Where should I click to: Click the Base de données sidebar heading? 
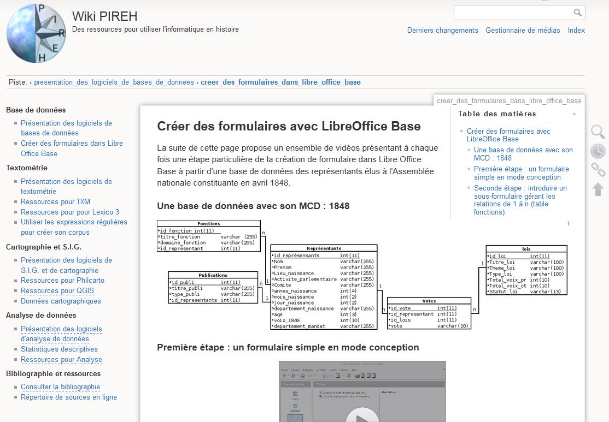(x=36, y=110)
